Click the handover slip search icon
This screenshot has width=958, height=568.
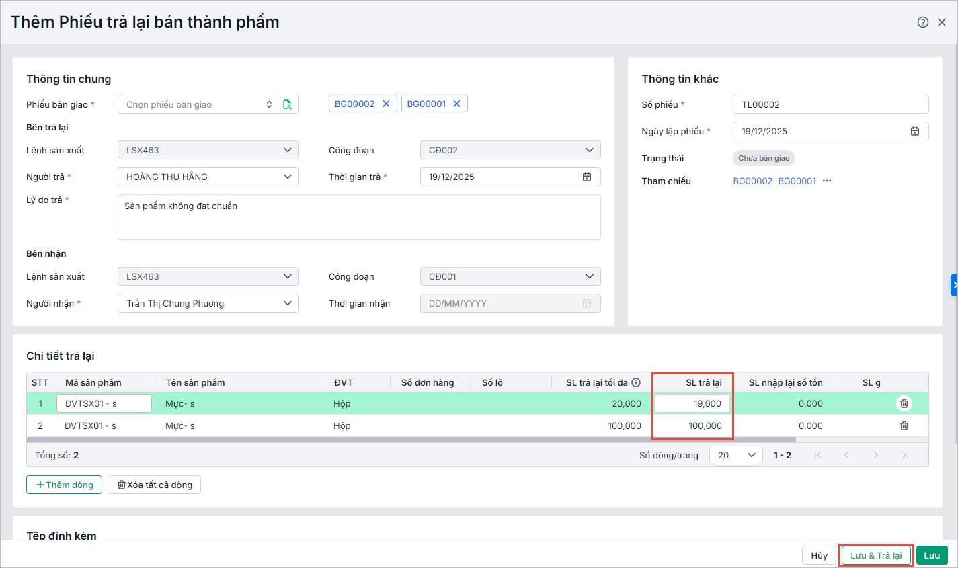pyautogui.click(x=288, y=104)
